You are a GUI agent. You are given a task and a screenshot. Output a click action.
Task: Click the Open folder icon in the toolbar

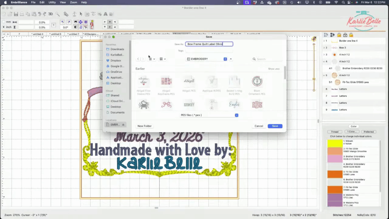click(10, 14)
